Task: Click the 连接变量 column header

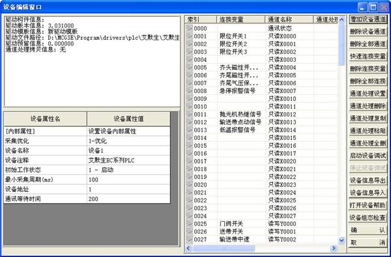Action: [x=240, y=20]
